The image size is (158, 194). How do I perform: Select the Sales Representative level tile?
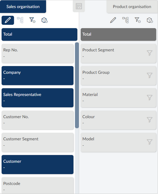[38, 98]
